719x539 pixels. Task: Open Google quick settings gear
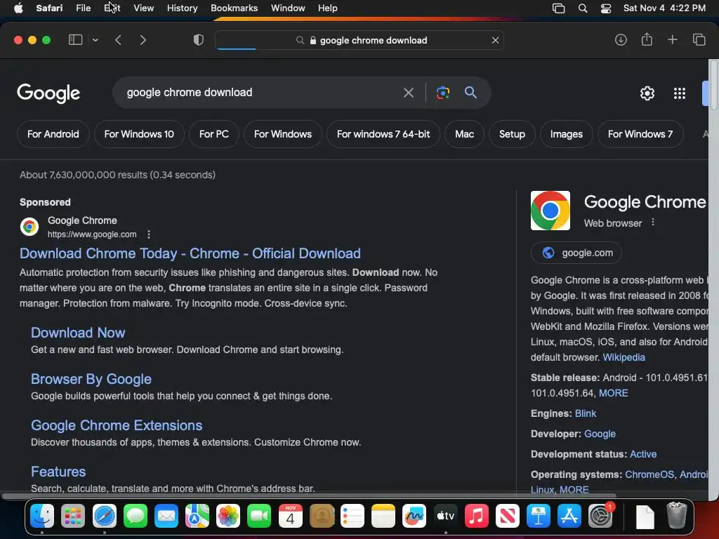647,93
